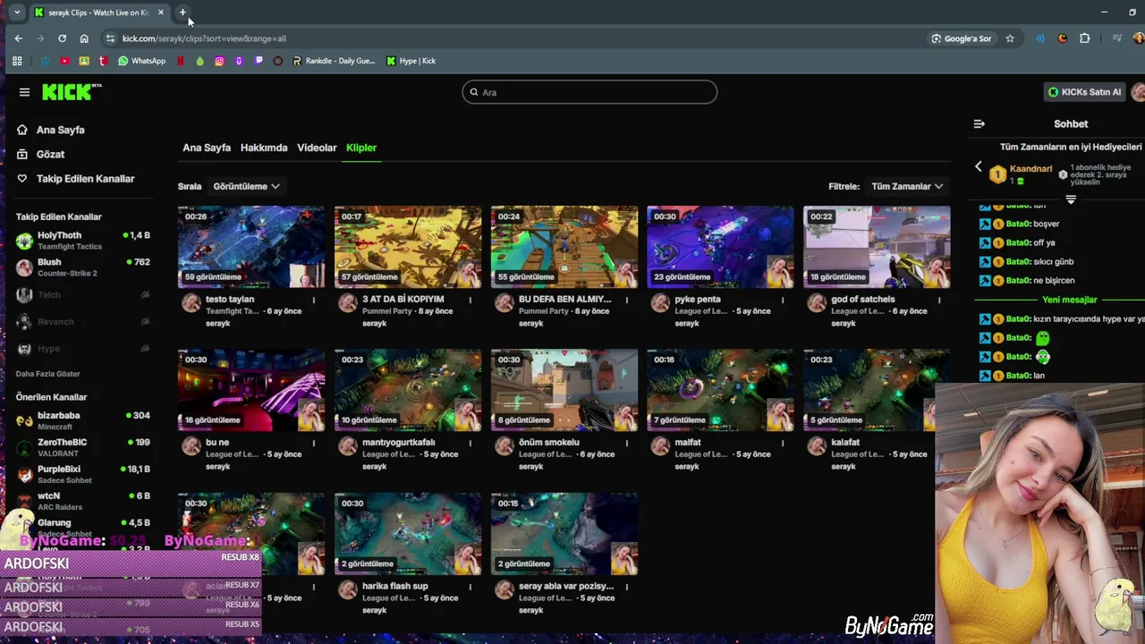Select the Klipler tab
Image resolution: width=1145 pixels, height=644 pixels.
point(361,148)
